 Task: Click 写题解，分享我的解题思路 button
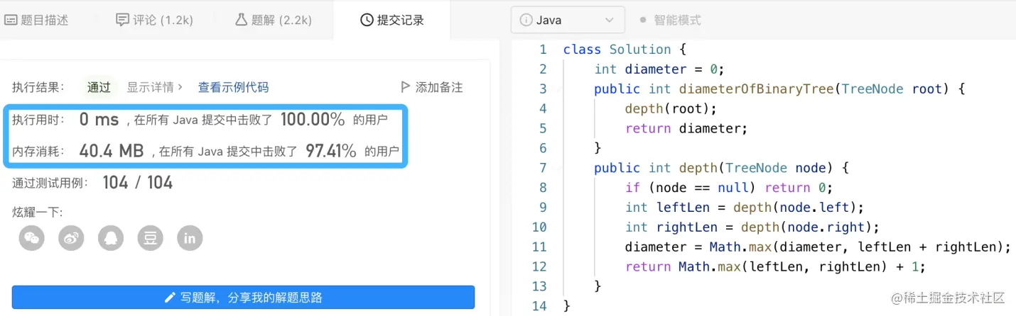[243, 298]
